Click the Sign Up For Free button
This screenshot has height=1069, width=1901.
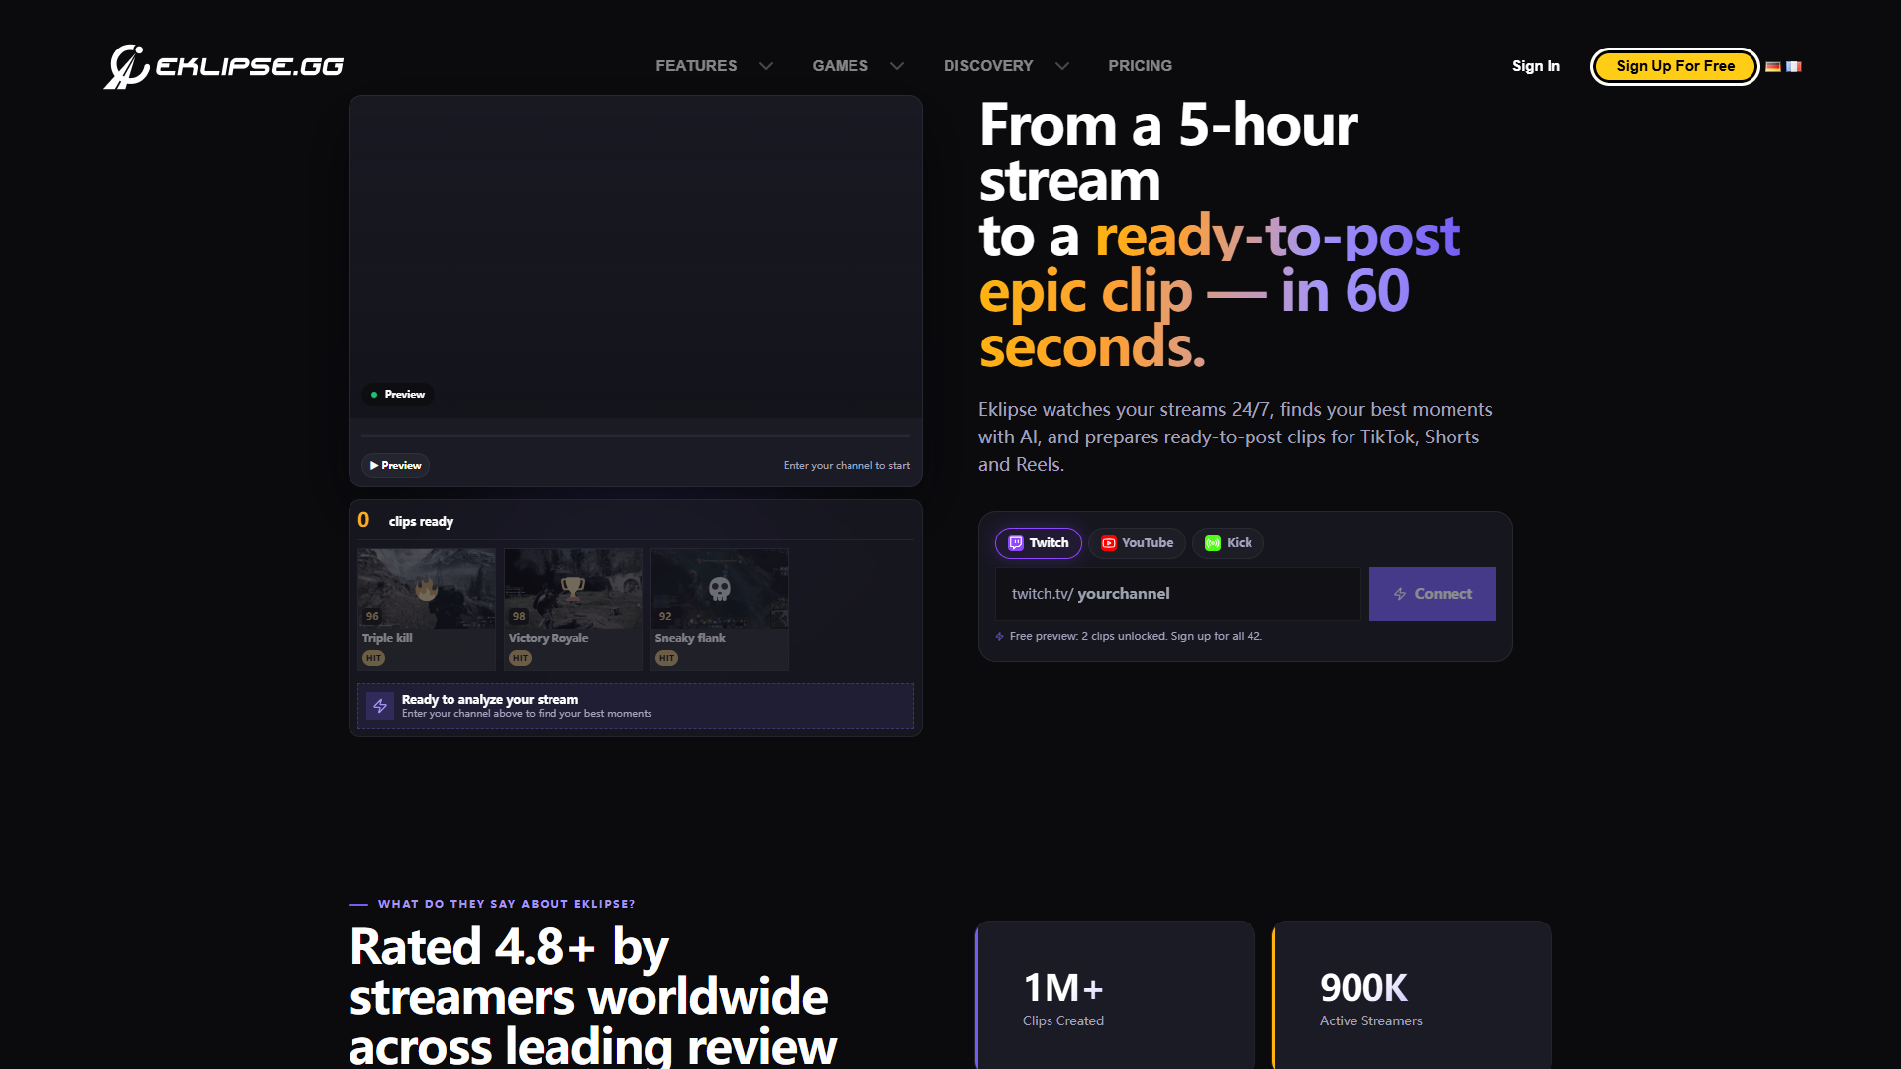click(x=1675, y=66)
